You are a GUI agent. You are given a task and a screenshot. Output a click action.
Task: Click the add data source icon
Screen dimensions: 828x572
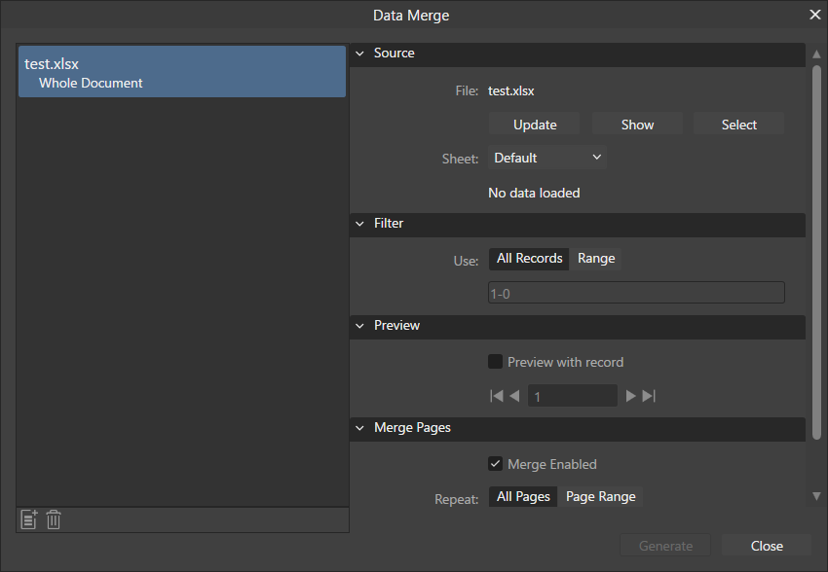point(28,520)
